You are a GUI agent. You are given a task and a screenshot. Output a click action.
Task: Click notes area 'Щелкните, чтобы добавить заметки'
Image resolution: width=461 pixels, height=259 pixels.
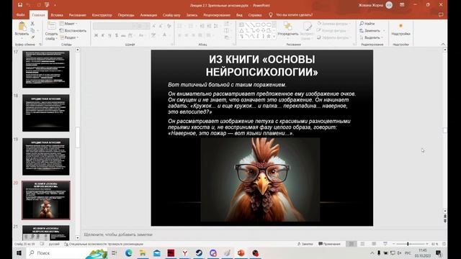118,235
